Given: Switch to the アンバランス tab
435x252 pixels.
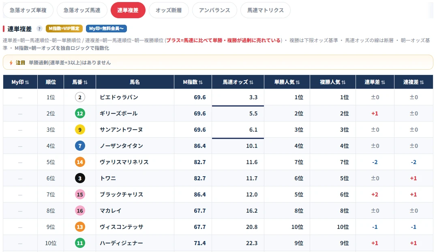Looking at the screenshot, I should click(x=214, y=10).
